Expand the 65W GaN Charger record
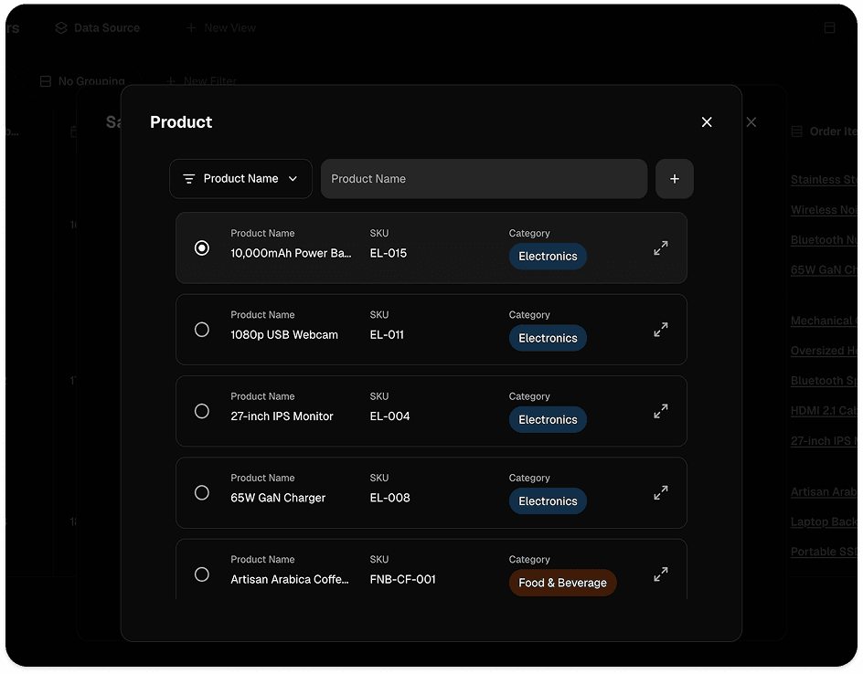The image size is (863, 674). (x=660, y=492)
